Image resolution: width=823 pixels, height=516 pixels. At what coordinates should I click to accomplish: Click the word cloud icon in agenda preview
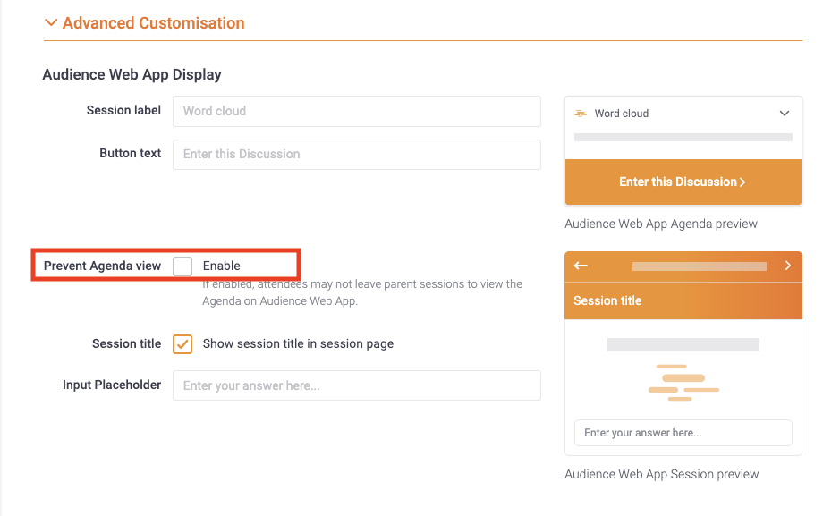click(581, 114)
